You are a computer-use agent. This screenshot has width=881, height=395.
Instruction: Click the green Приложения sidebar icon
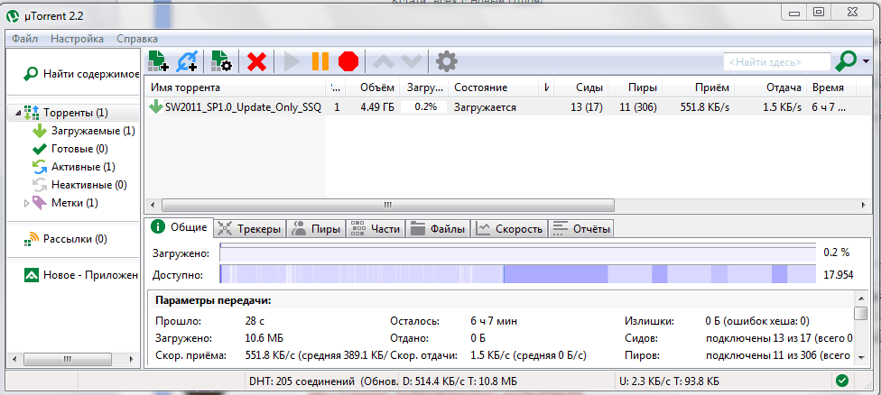31,275
